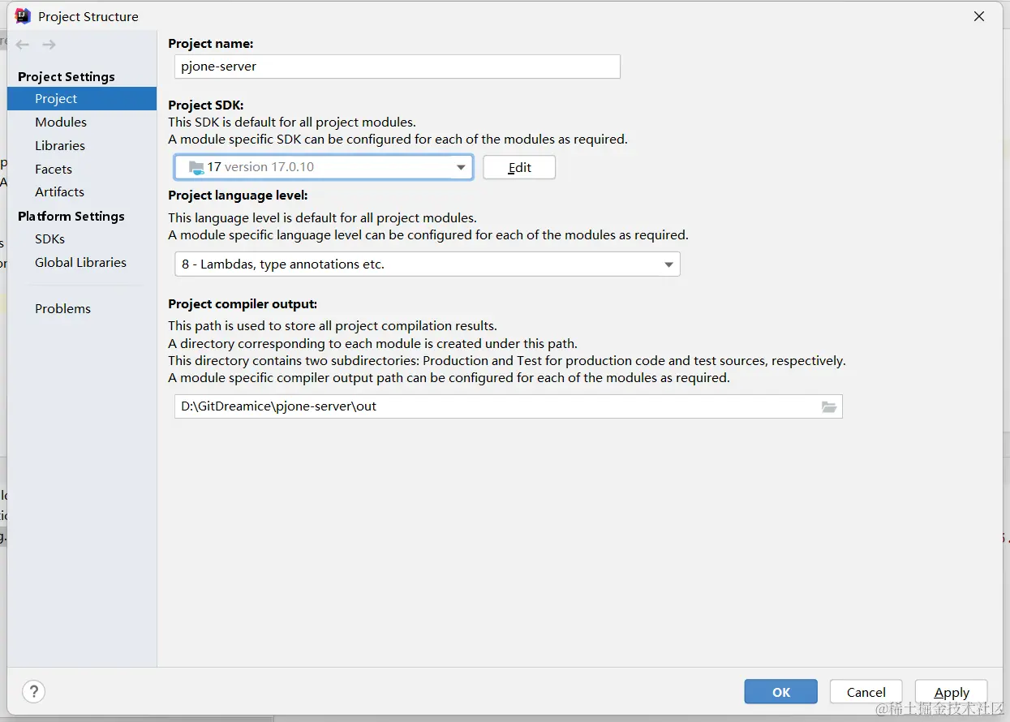
Task: Open SDKs under Platform Settings
Action: [49, 239]
